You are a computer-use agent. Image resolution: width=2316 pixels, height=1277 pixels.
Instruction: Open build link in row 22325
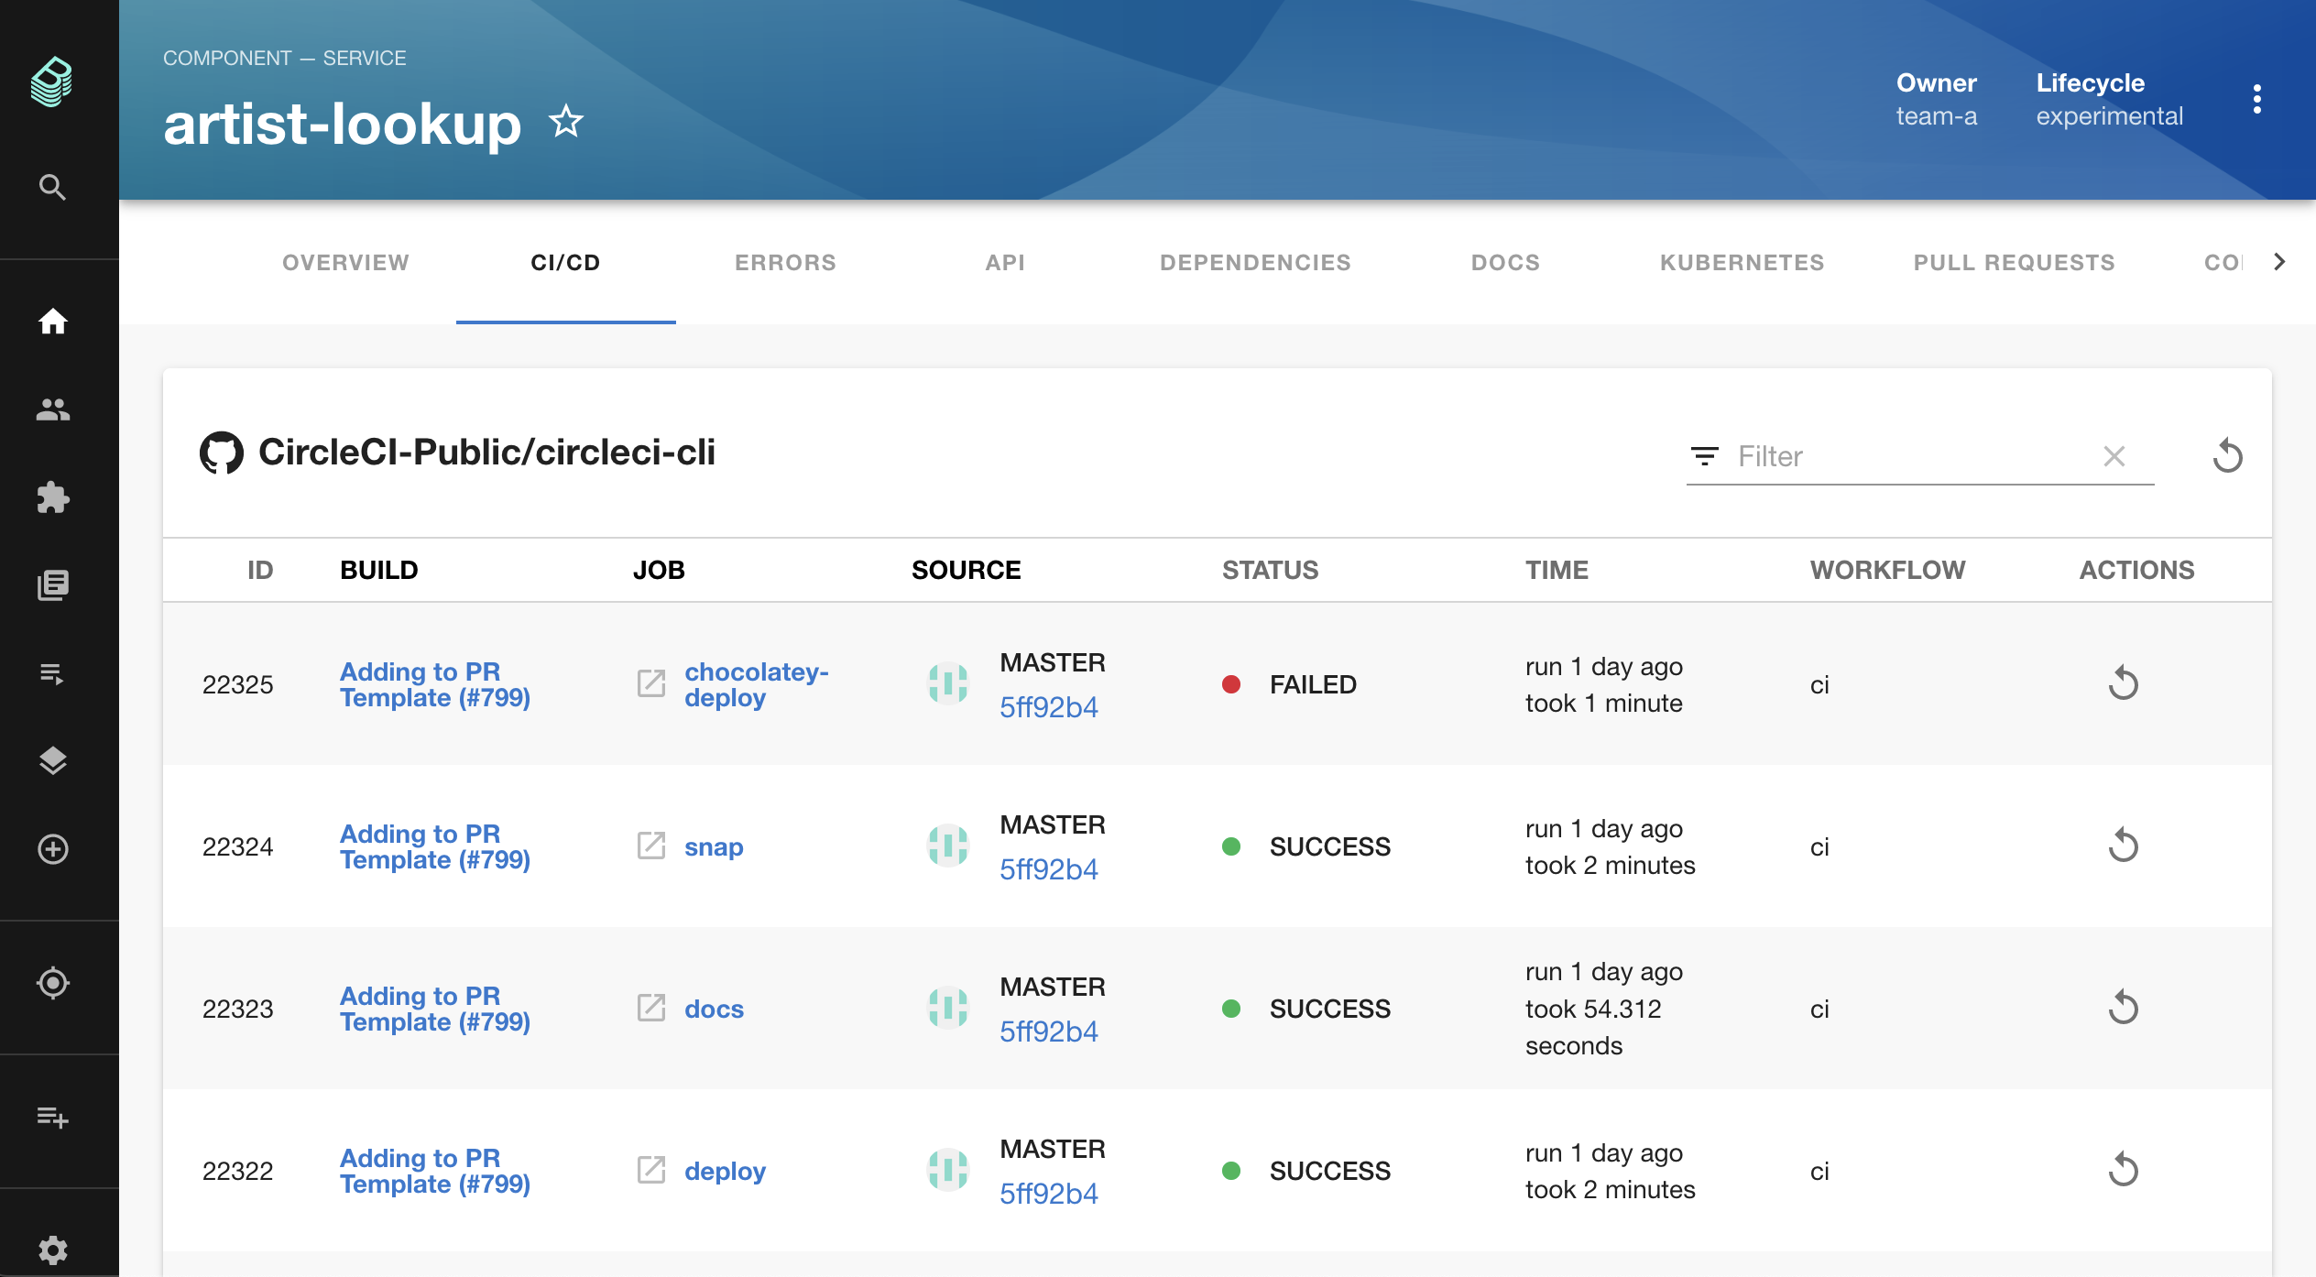(x=435, y=684)
